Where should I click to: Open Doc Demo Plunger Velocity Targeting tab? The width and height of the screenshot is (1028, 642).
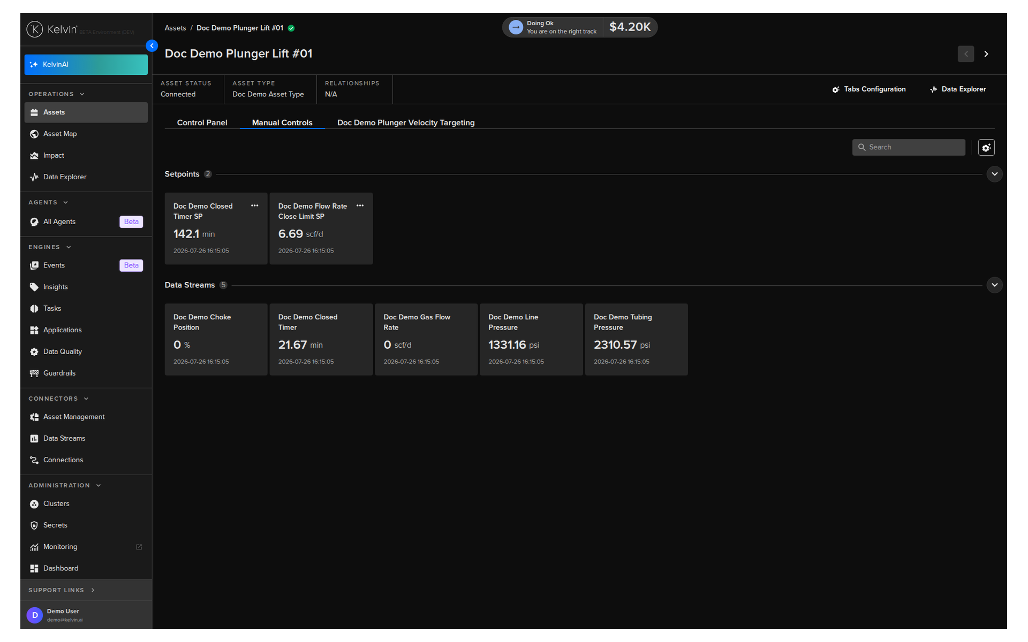click(x=406, y=123)
